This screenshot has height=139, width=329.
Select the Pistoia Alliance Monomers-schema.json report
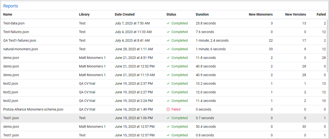pos(164,109)
